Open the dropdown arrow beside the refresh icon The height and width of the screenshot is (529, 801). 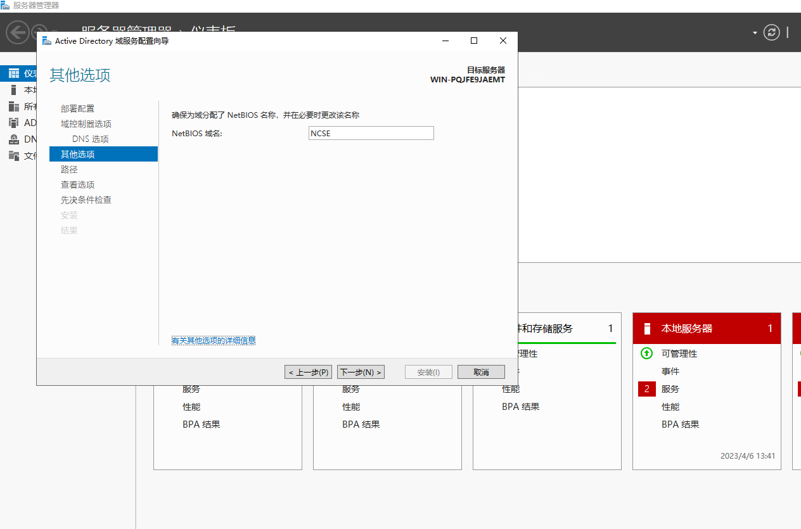coord(755,33)
